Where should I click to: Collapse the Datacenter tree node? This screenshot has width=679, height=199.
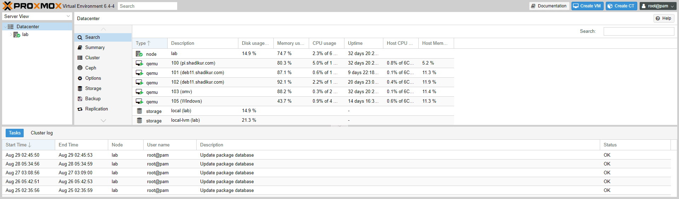(x=5, y=27)
